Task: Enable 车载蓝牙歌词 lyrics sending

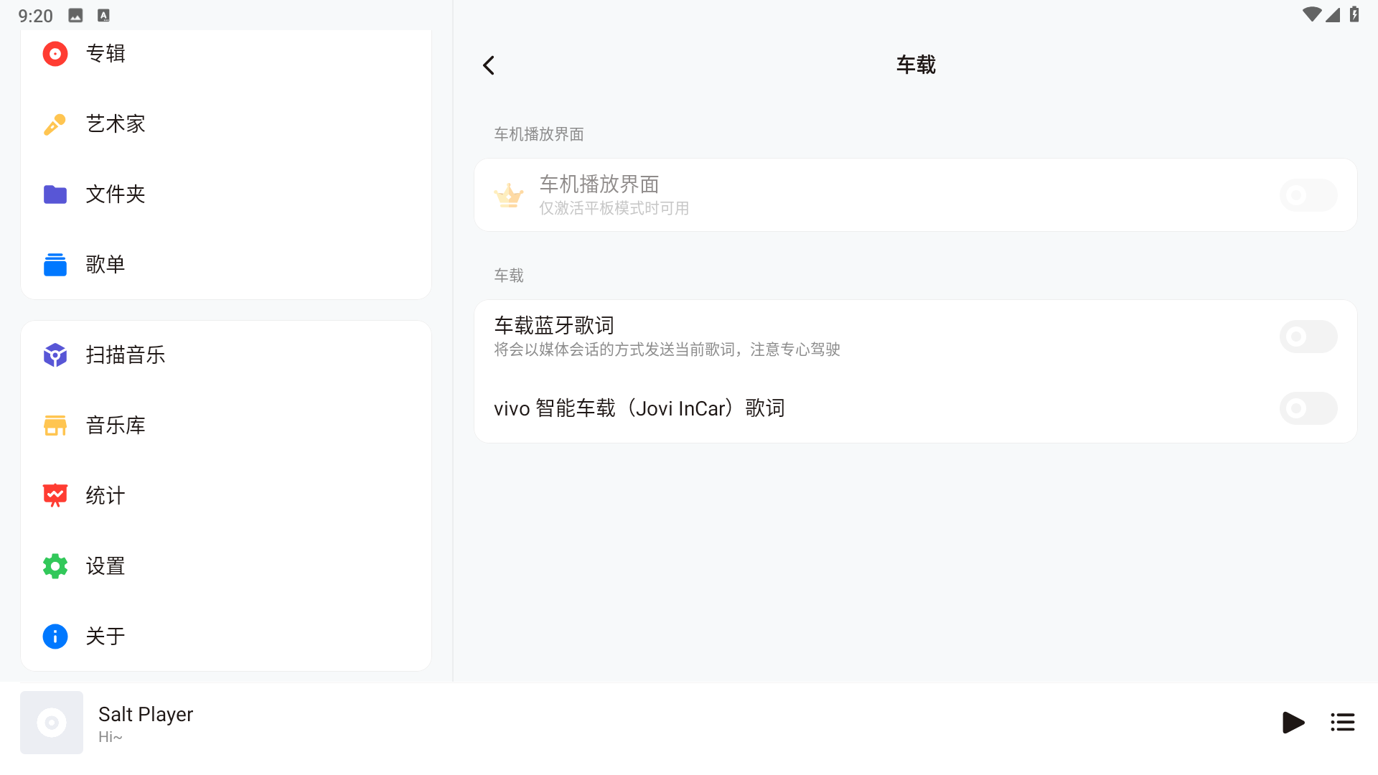Action: pos(1308,336)
